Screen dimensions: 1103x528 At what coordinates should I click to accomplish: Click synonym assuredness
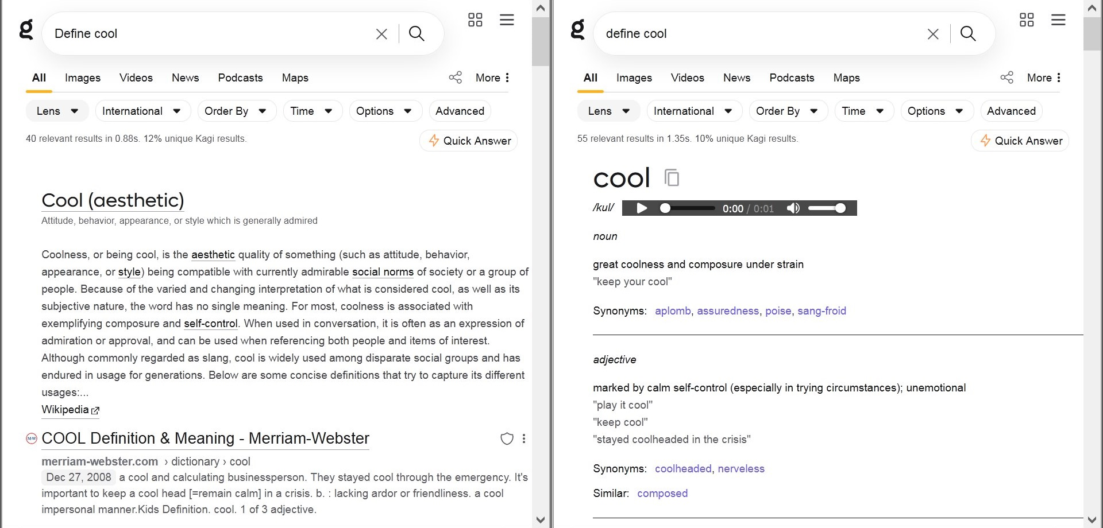[728, 310]
